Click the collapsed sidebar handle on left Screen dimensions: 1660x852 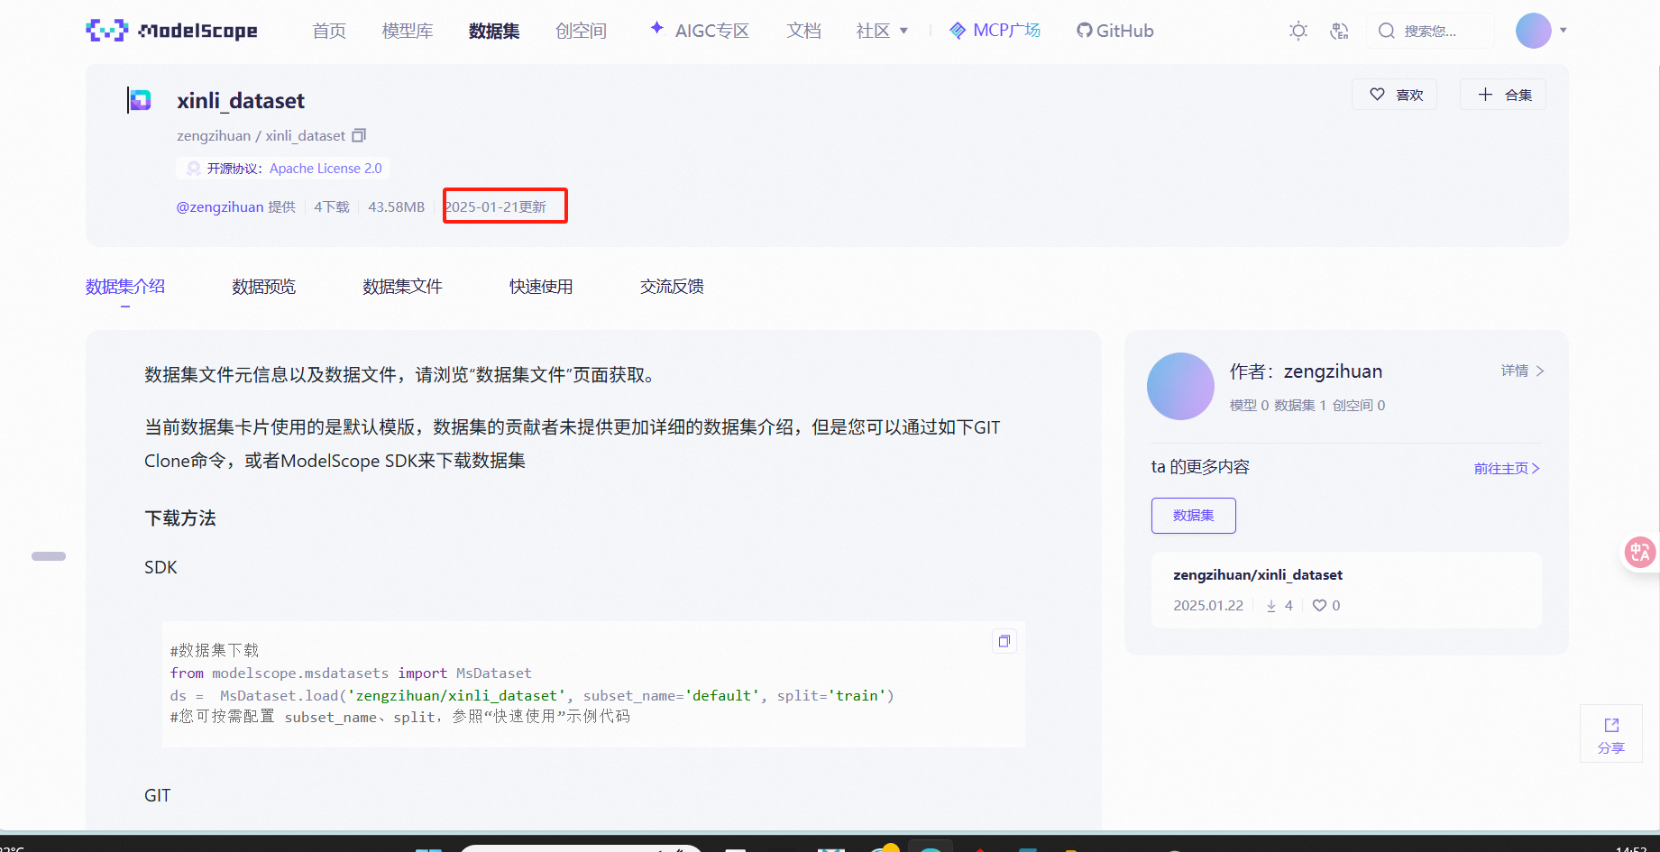pos(49,556)
